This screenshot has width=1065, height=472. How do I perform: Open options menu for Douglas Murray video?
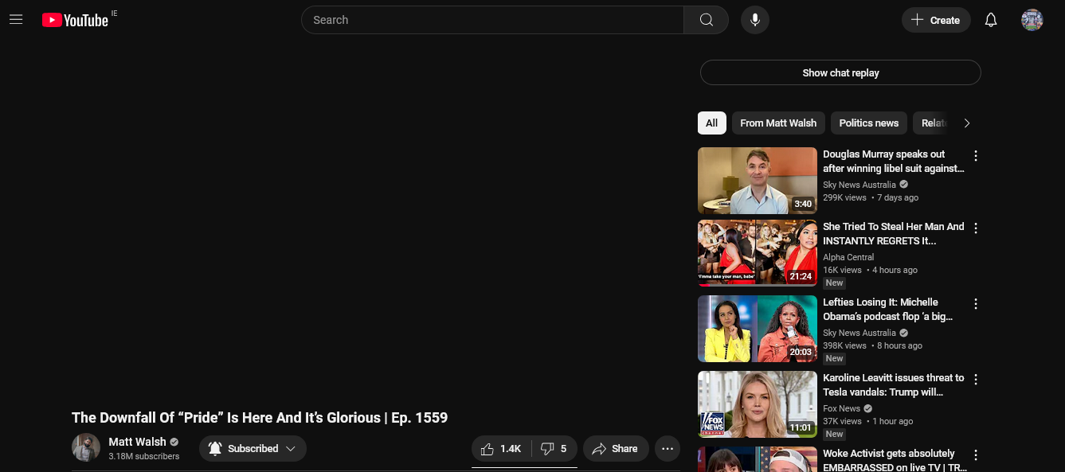point(976,156)
